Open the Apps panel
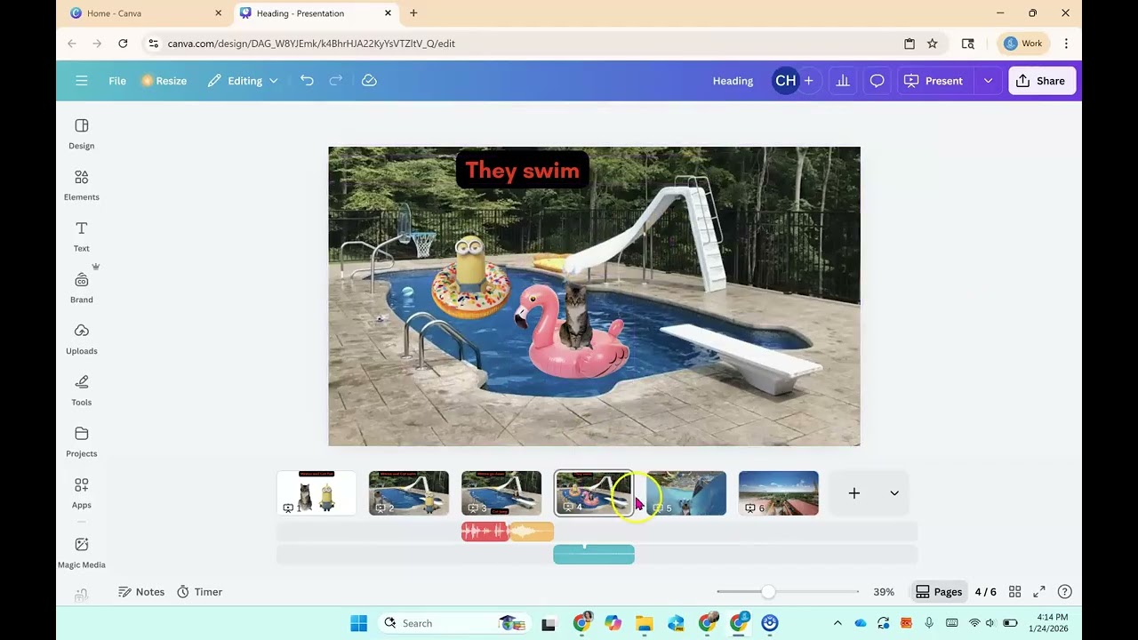The height and width of the screenshot is (640, 1138). tap(82, 493)
